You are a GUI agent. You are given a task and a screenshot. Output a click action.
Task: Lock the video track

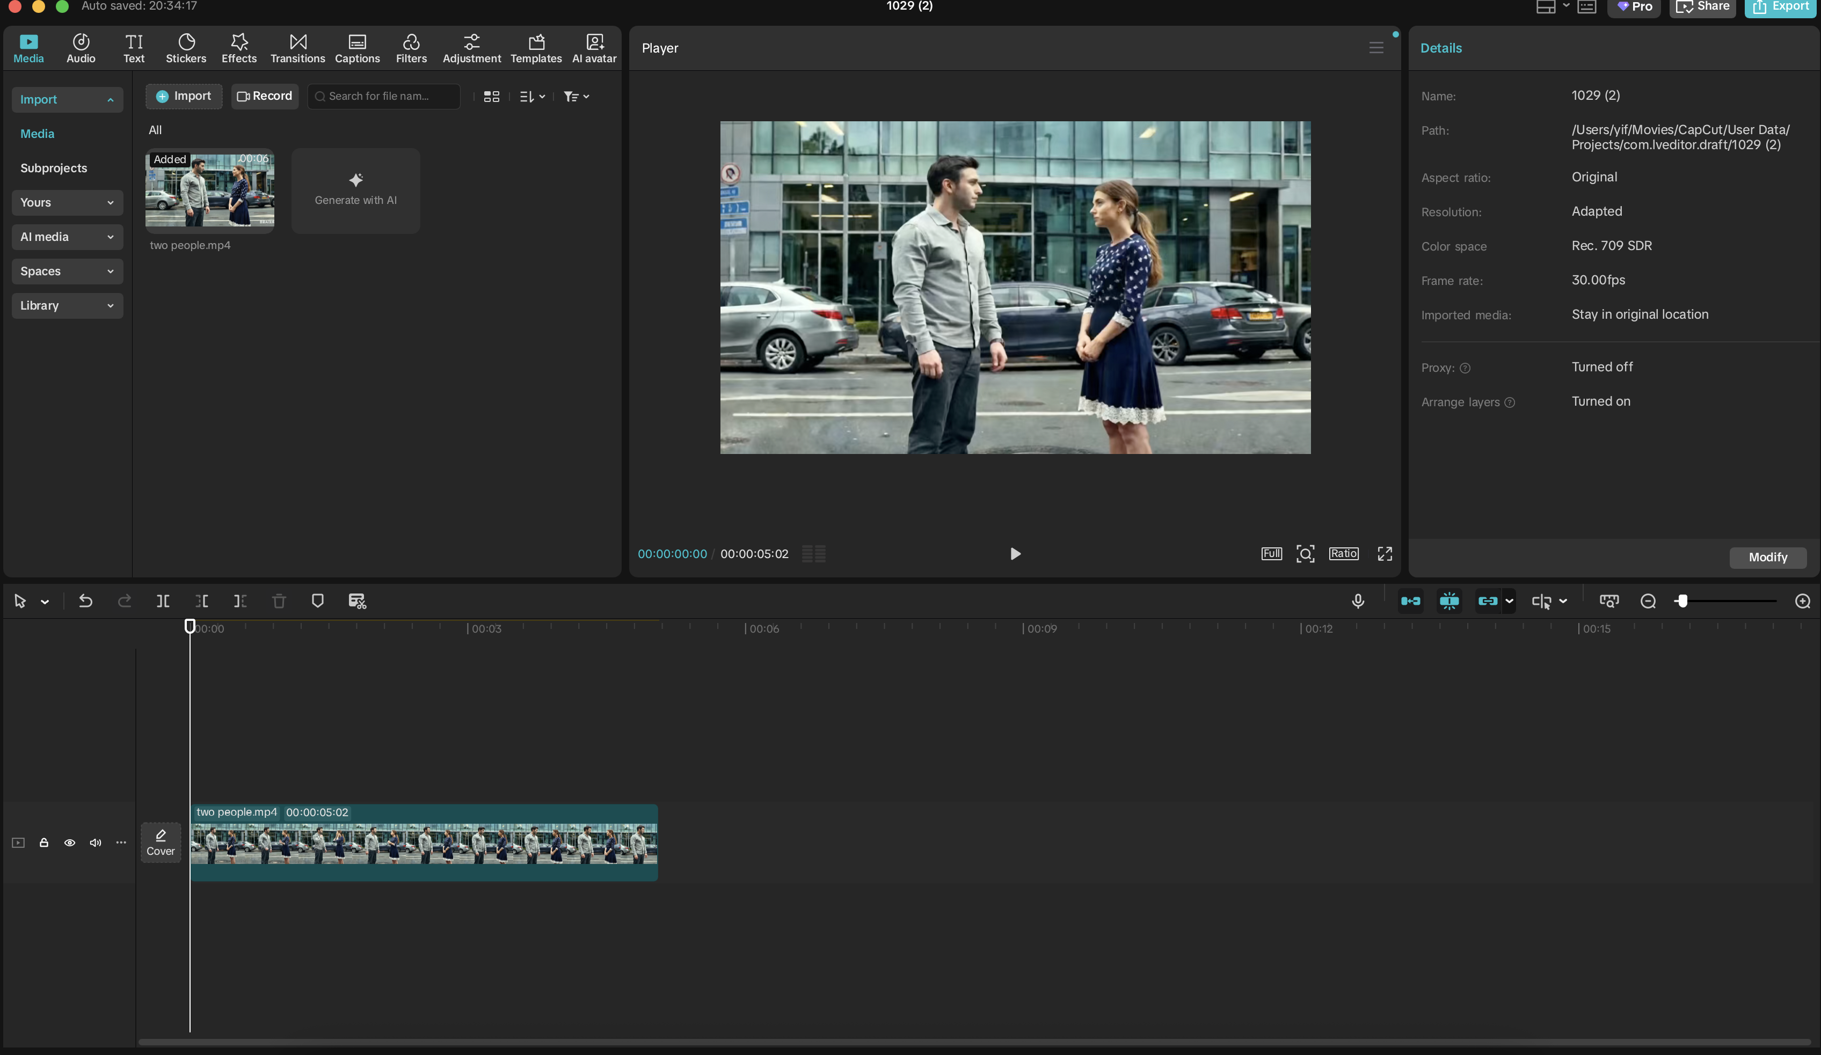click(43, 842)
